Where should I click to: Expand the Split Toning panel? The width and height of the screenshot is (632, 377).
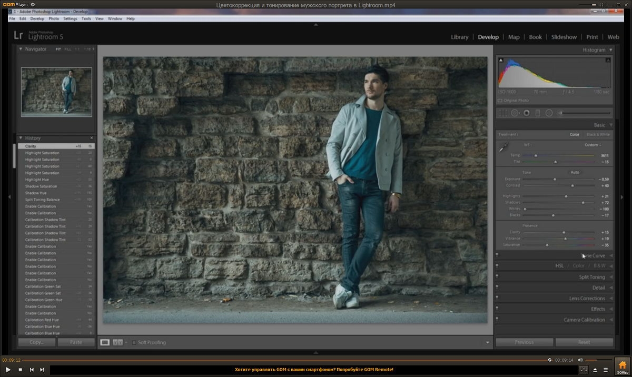click(611, 277)
